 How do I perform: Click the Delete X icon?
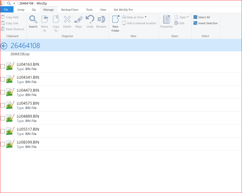tap(67, 19)
